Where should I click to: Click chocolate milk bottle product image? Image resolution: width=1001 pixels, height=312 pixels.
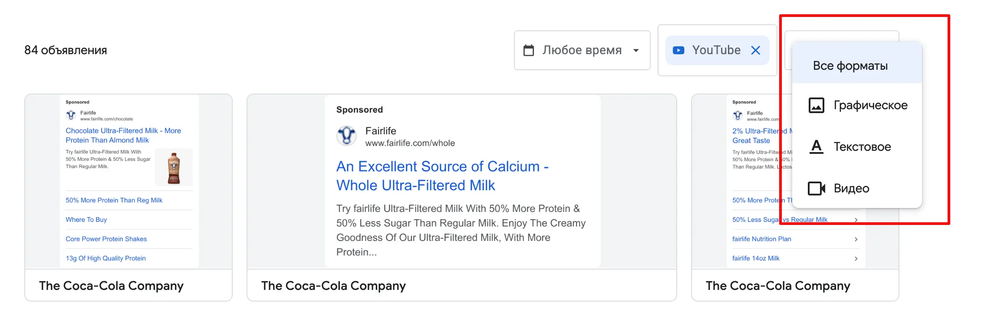(174, 168)
